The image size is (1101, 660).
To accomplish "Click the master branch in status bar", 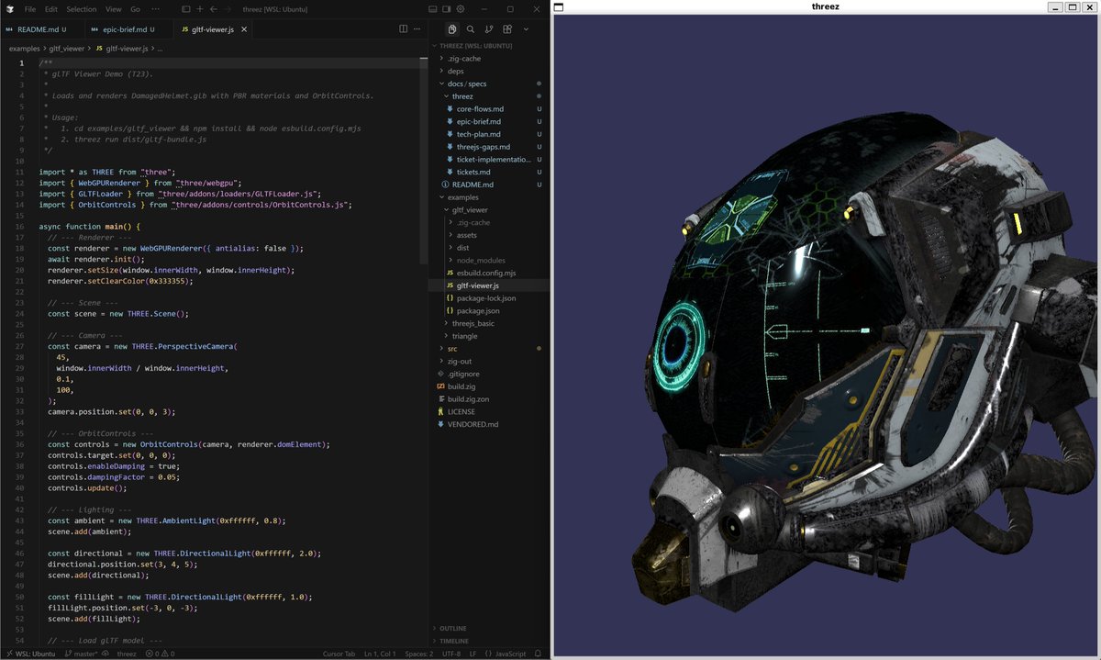I will 83,654.
